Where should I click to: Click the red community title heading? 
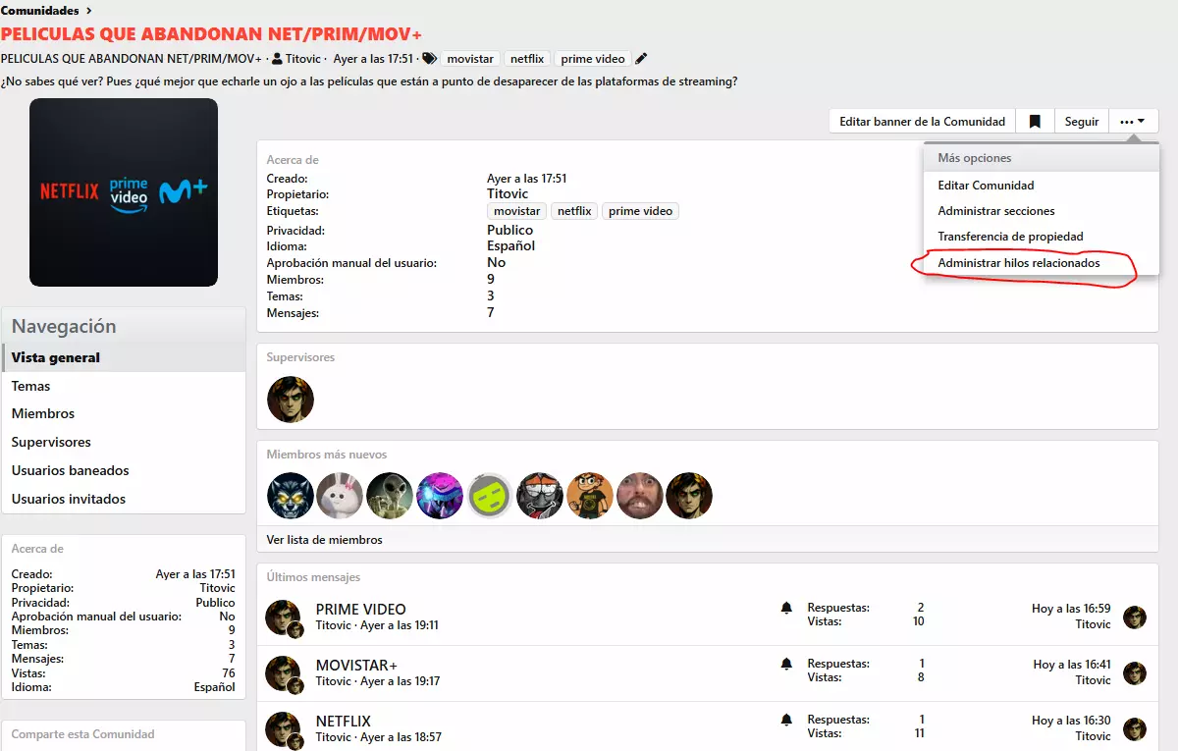[211, 34]
